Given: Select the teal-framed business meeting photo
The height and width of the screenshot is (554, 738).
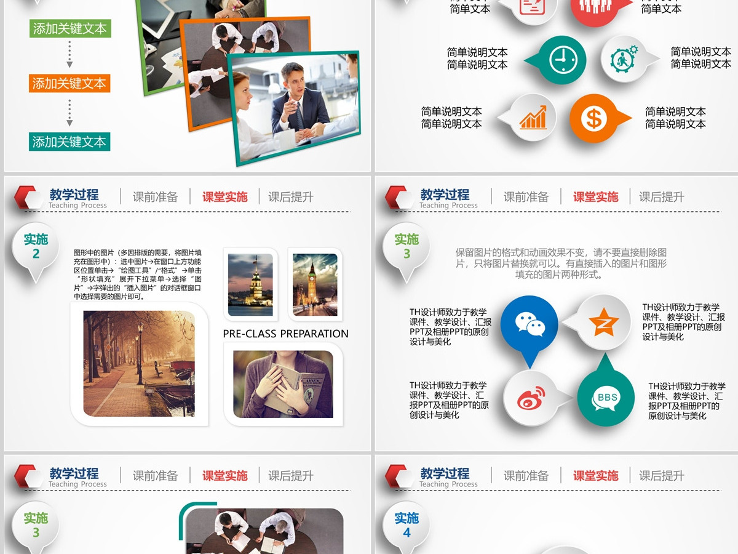Looking at the screenshot, I should 295,108.
